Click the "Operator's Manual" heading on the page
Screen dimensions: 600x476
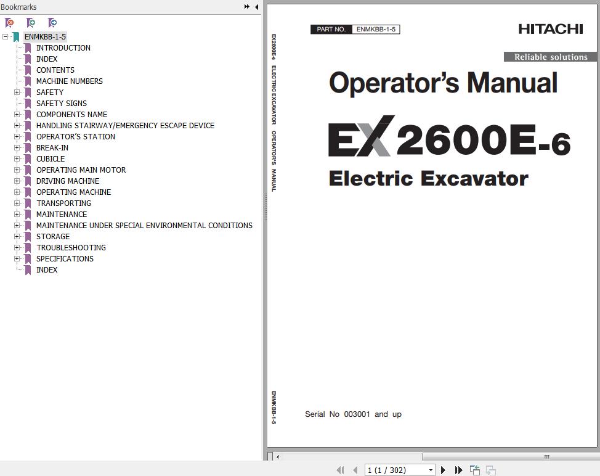[x=443, y=83]
